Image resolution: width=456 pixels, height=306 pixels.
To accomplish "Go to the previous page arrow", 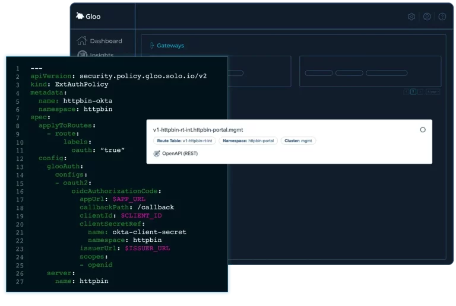I will [406, 91].
